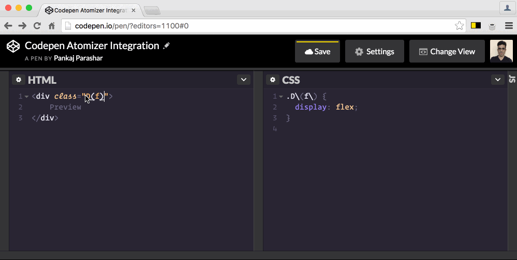Expand the HTML panel dropdown chevron

point(244,80)
